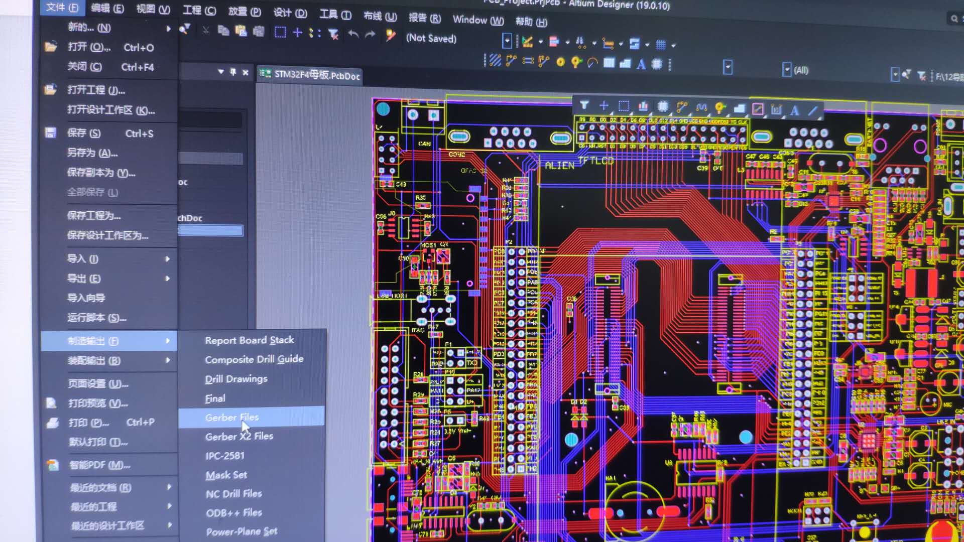Choose NC Drill Files menu entry
The image size is (964, 542).
[233, 493]
